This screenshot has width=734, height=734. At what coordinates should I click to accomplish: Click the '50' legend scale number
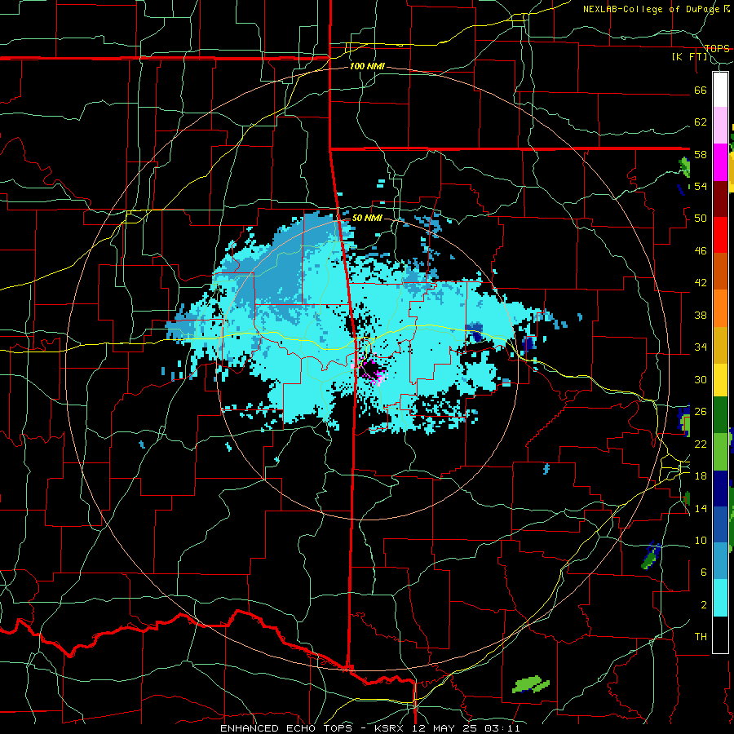[x=701, y=219]
